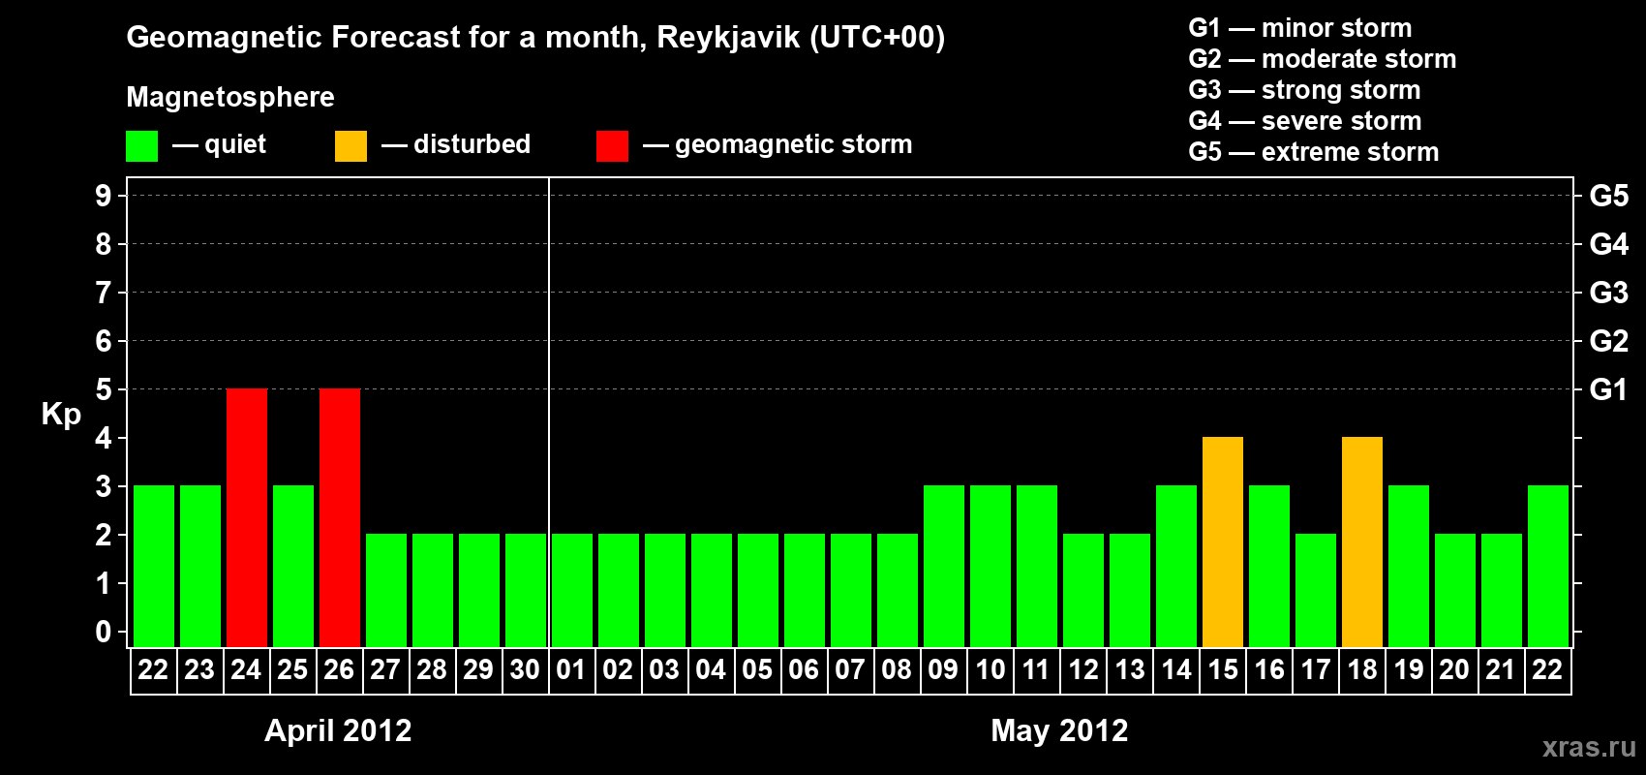Click the 'G3 — strong storm' legend text
This screenshot has height=775, width=1646.
pos(1304,90)
